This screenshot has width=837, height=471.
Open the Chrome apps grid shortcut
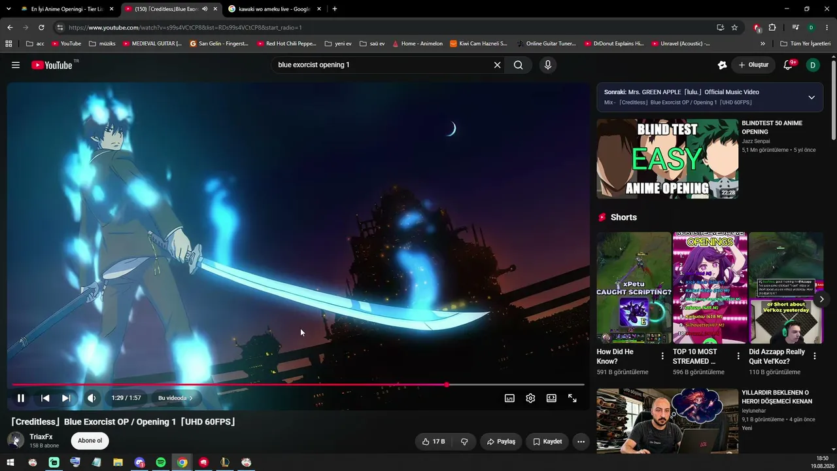pyautogui.click(x=9, y=44)
